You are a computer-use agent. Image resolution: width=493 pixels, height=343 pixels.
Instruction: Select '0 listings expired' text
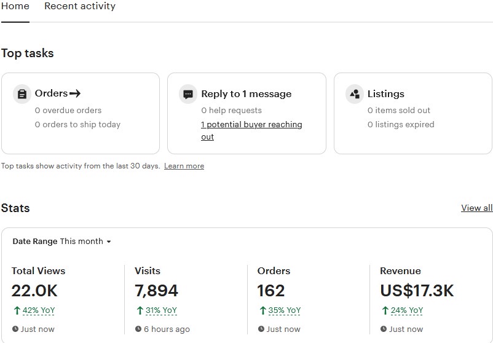(x=401, y=125)
